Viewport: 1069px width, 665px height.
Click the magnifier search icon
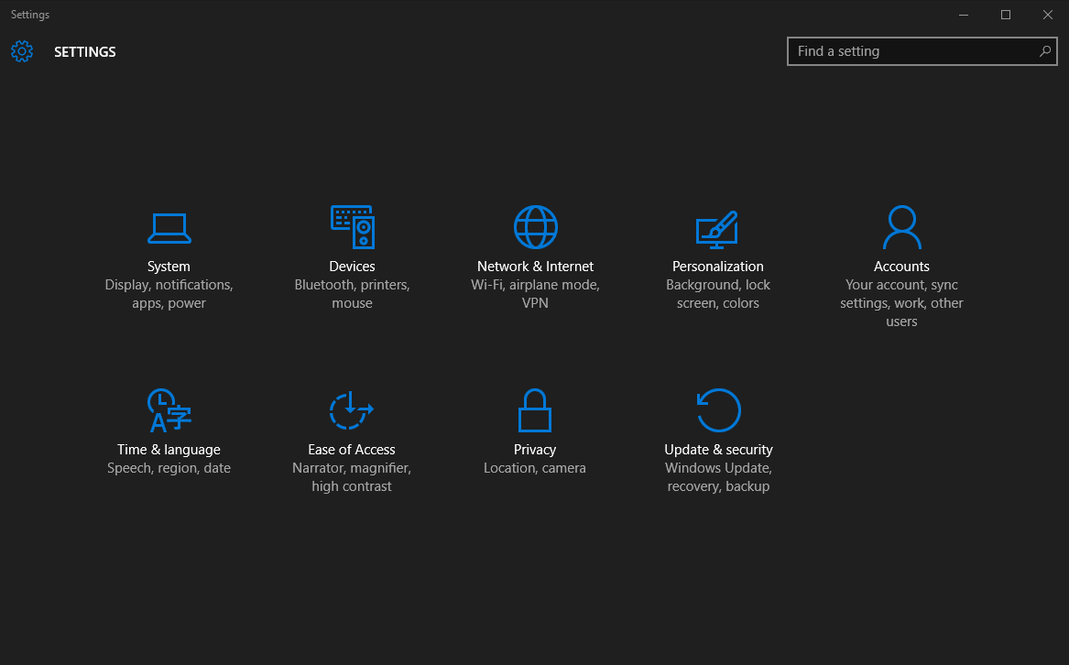(1045, 51)
